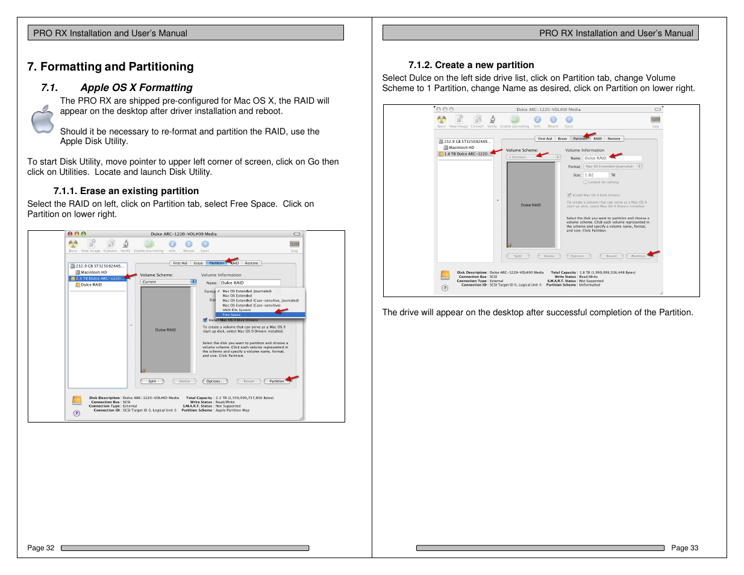Switch to Restore tab in page 33 screenshot

(614, 139)
